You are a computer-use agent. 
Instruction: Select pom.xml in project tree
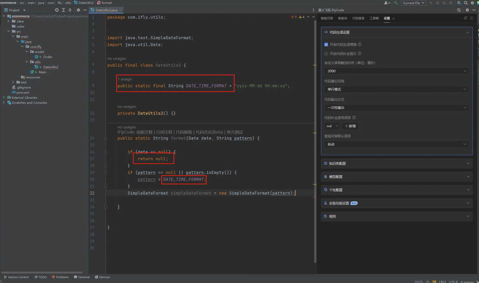tap(23, 92)
